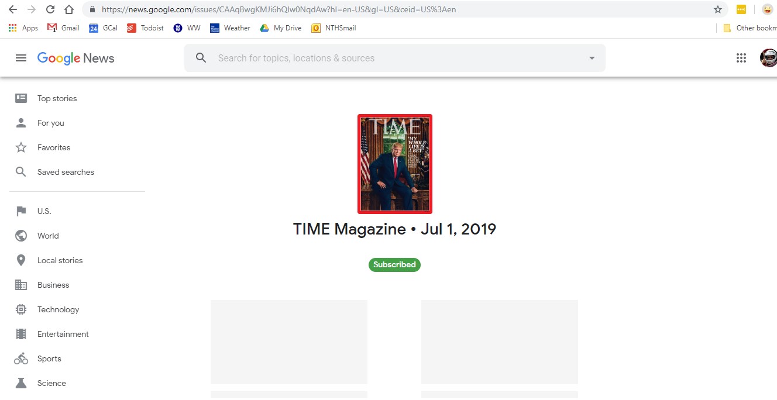Open the Todoist bookmark
Image resolution: width=777 pixels, height=400 pixels.
tap(145, 28)
